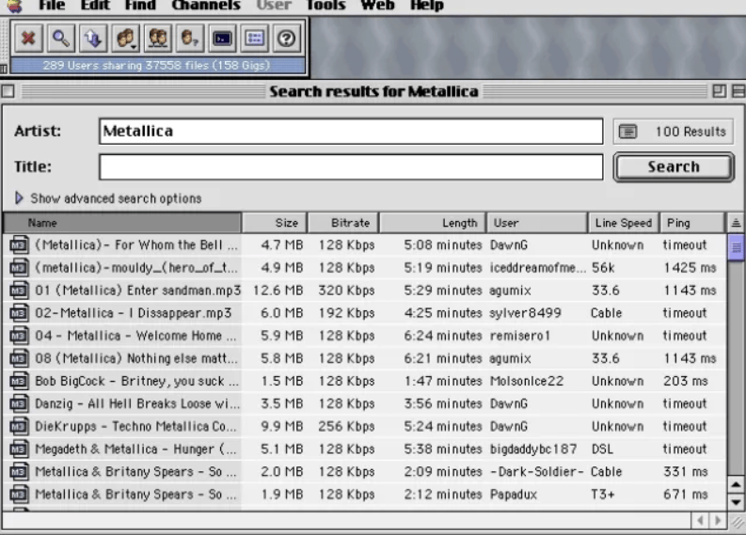Sort results by Line Speed column
This screenshot has width=746, height=535.
point(624,223)
